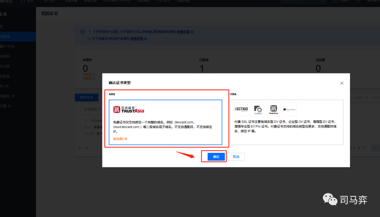The width and height of the screenshot is (380, 217).
Task: Click the external-link icon after the second 查看详情
Action: click(145, 38)
